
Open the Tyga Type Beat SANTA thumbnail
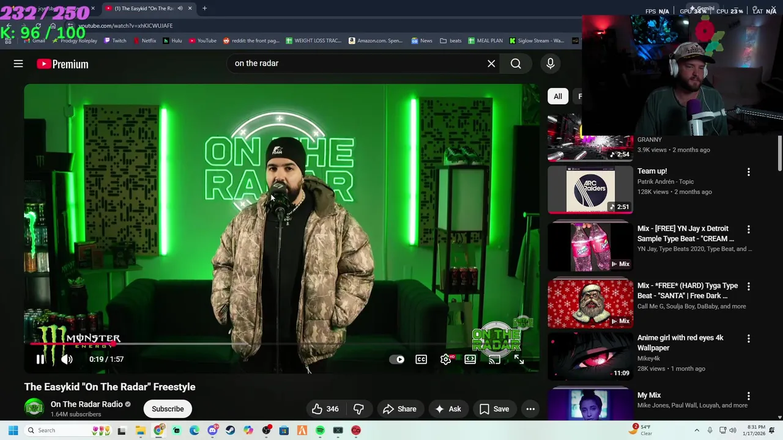[x=590, y=304]
